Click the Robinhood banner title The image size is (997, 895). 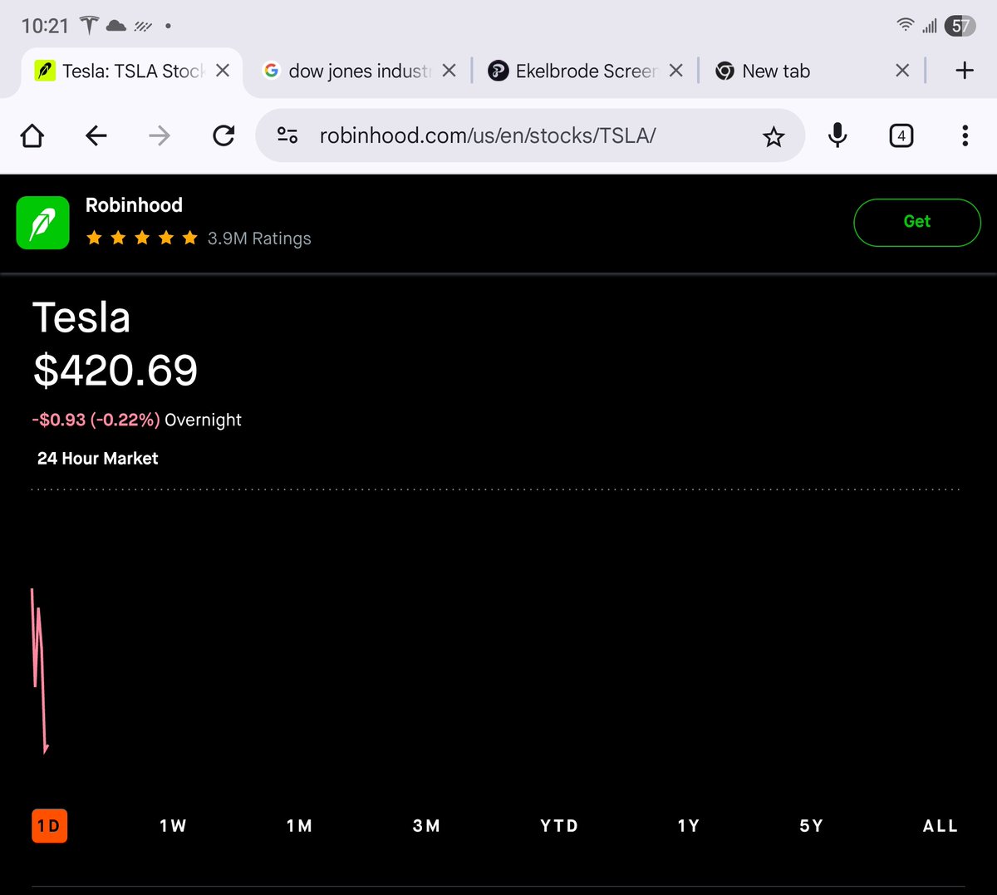tap(134, 205)
